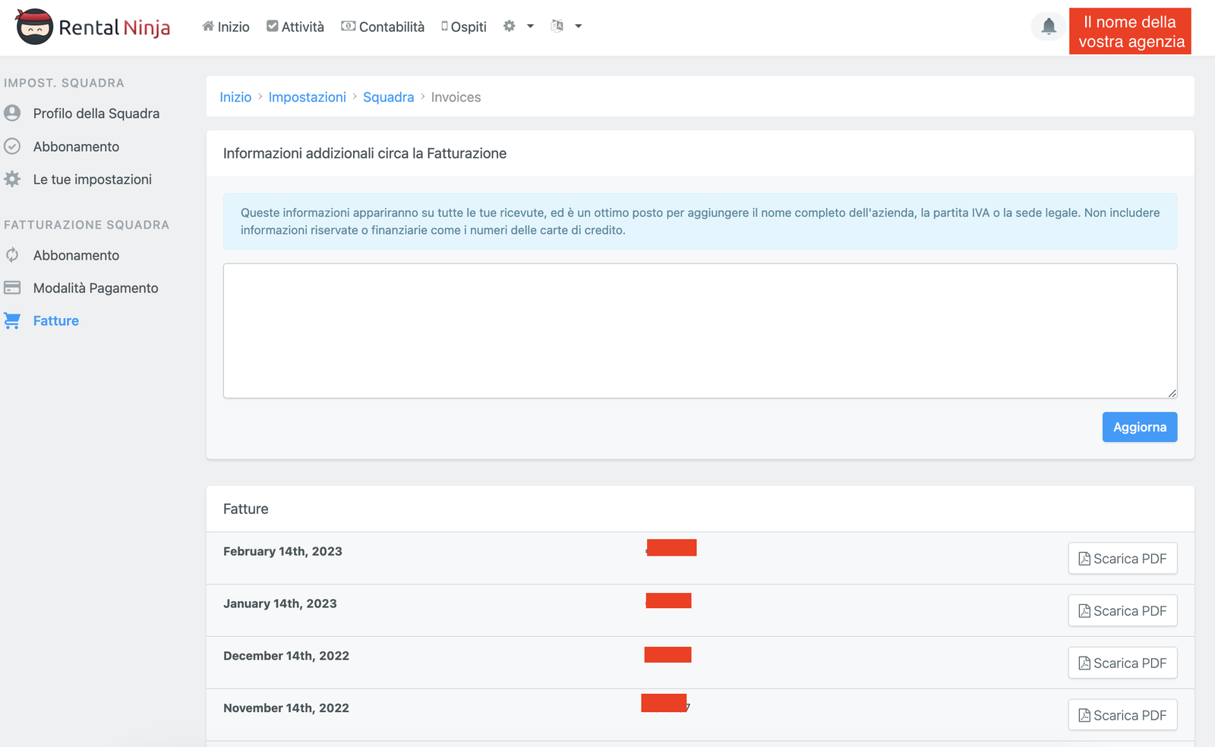Download PDF for December 14th, 2022 invoice
This screenshot has height=747, width=1215.
tap(1122, 663)
